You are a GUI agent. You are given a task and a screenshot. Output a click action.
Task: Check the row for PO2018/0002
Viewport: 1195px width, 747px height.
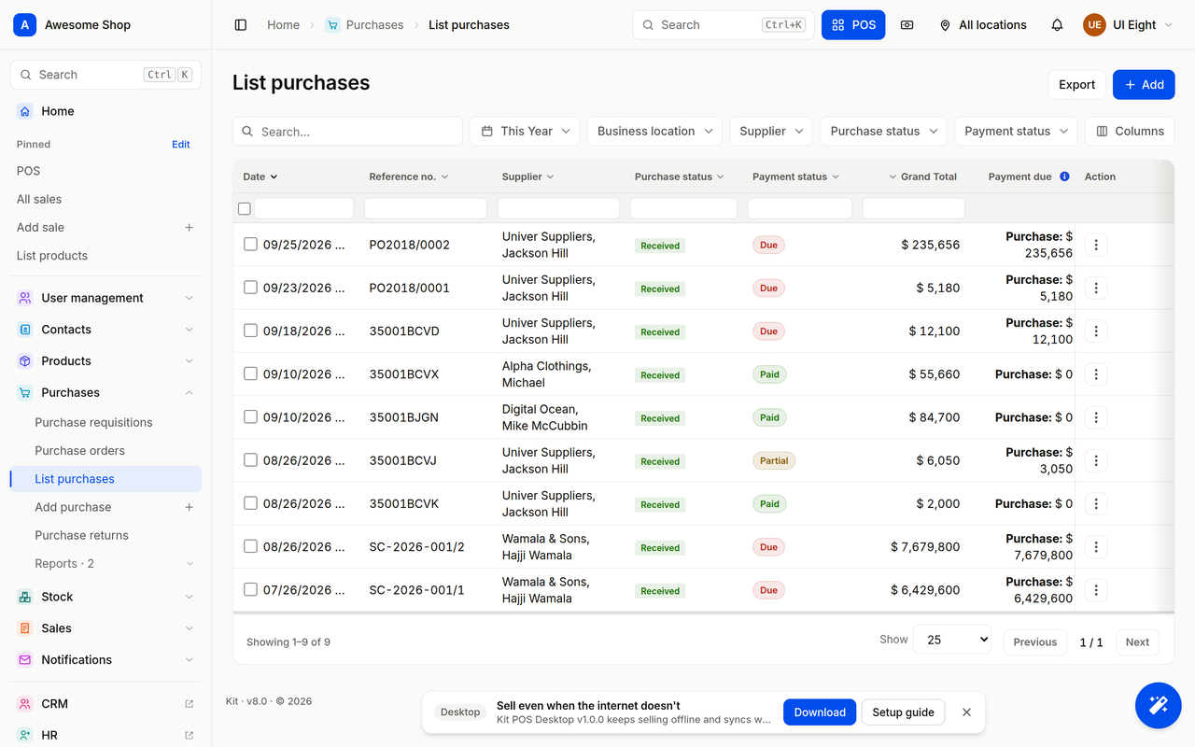(x=250, y=244)
